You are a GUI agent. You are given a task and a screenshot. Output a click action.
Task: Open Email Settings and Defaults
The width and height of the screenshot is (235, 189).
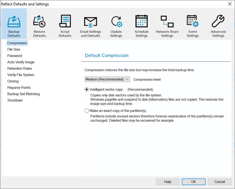coord(90,22)
